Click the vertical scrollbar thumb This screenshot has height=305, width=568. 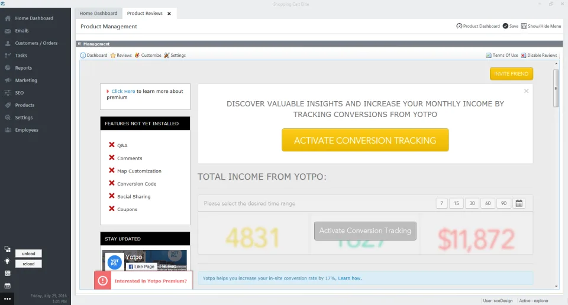556,88
